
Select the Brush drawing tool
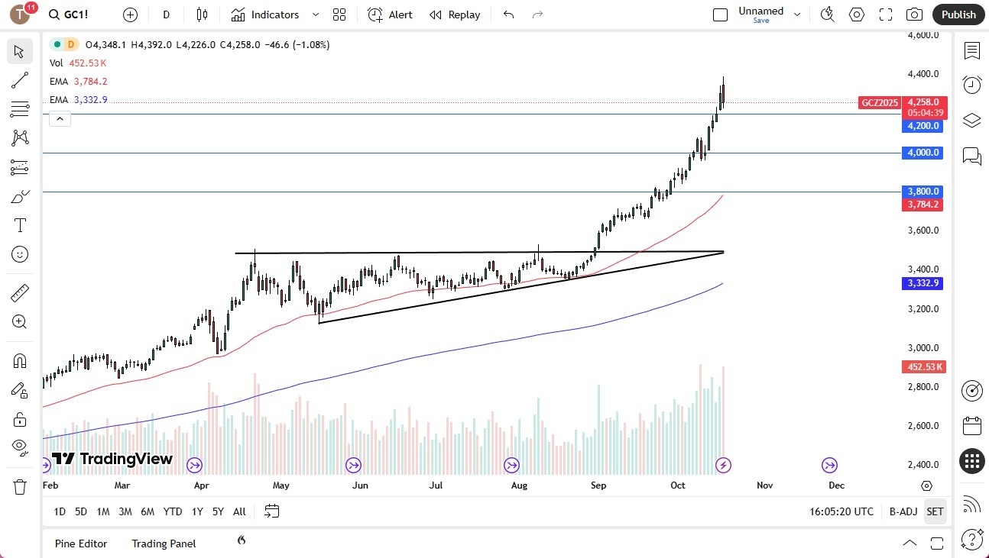20,196
